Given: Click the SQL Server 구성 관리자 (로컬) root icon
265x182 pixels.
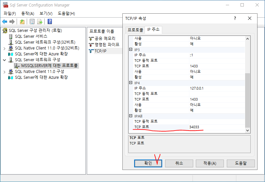Looking at the screenshot, I should [5, 31].
